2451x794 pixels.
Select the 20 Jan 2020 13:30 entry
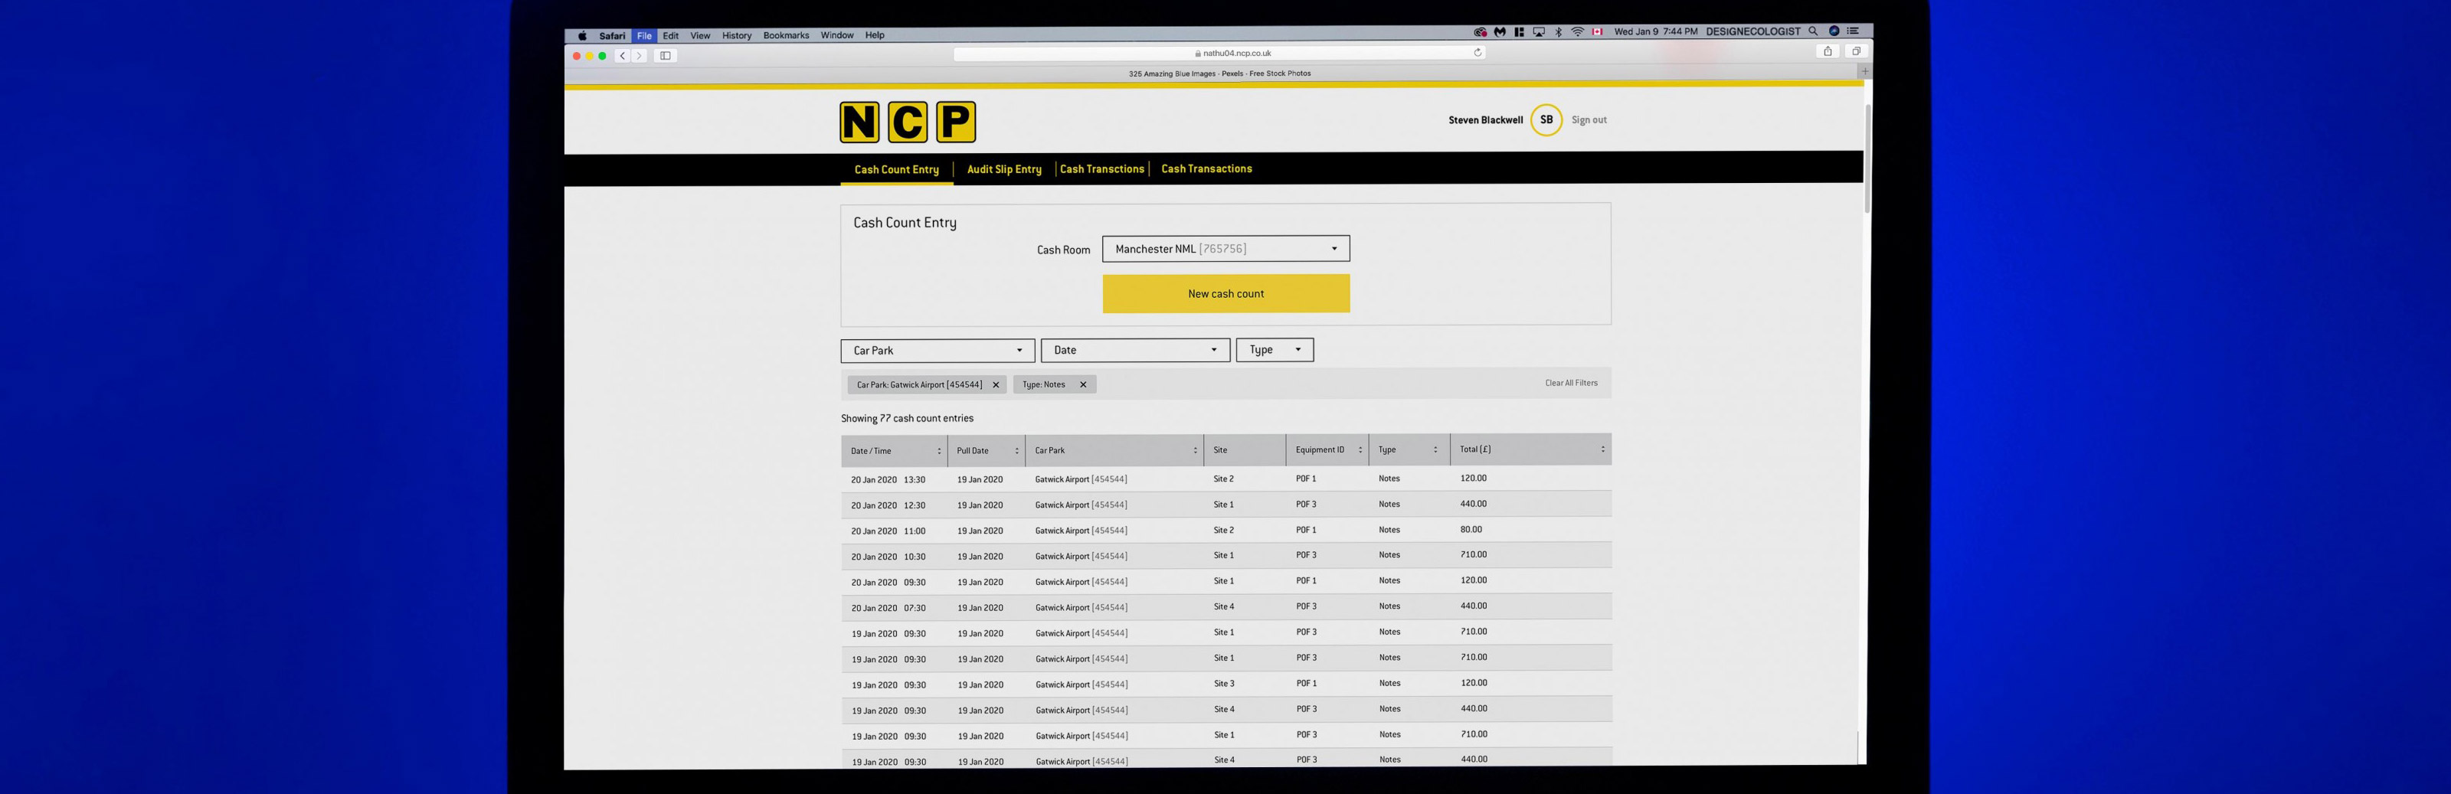[x=1226, y=479]
